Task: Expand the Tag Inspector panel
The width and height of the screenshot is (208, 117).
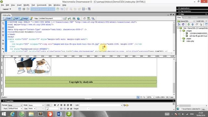Action: (186, 11)
